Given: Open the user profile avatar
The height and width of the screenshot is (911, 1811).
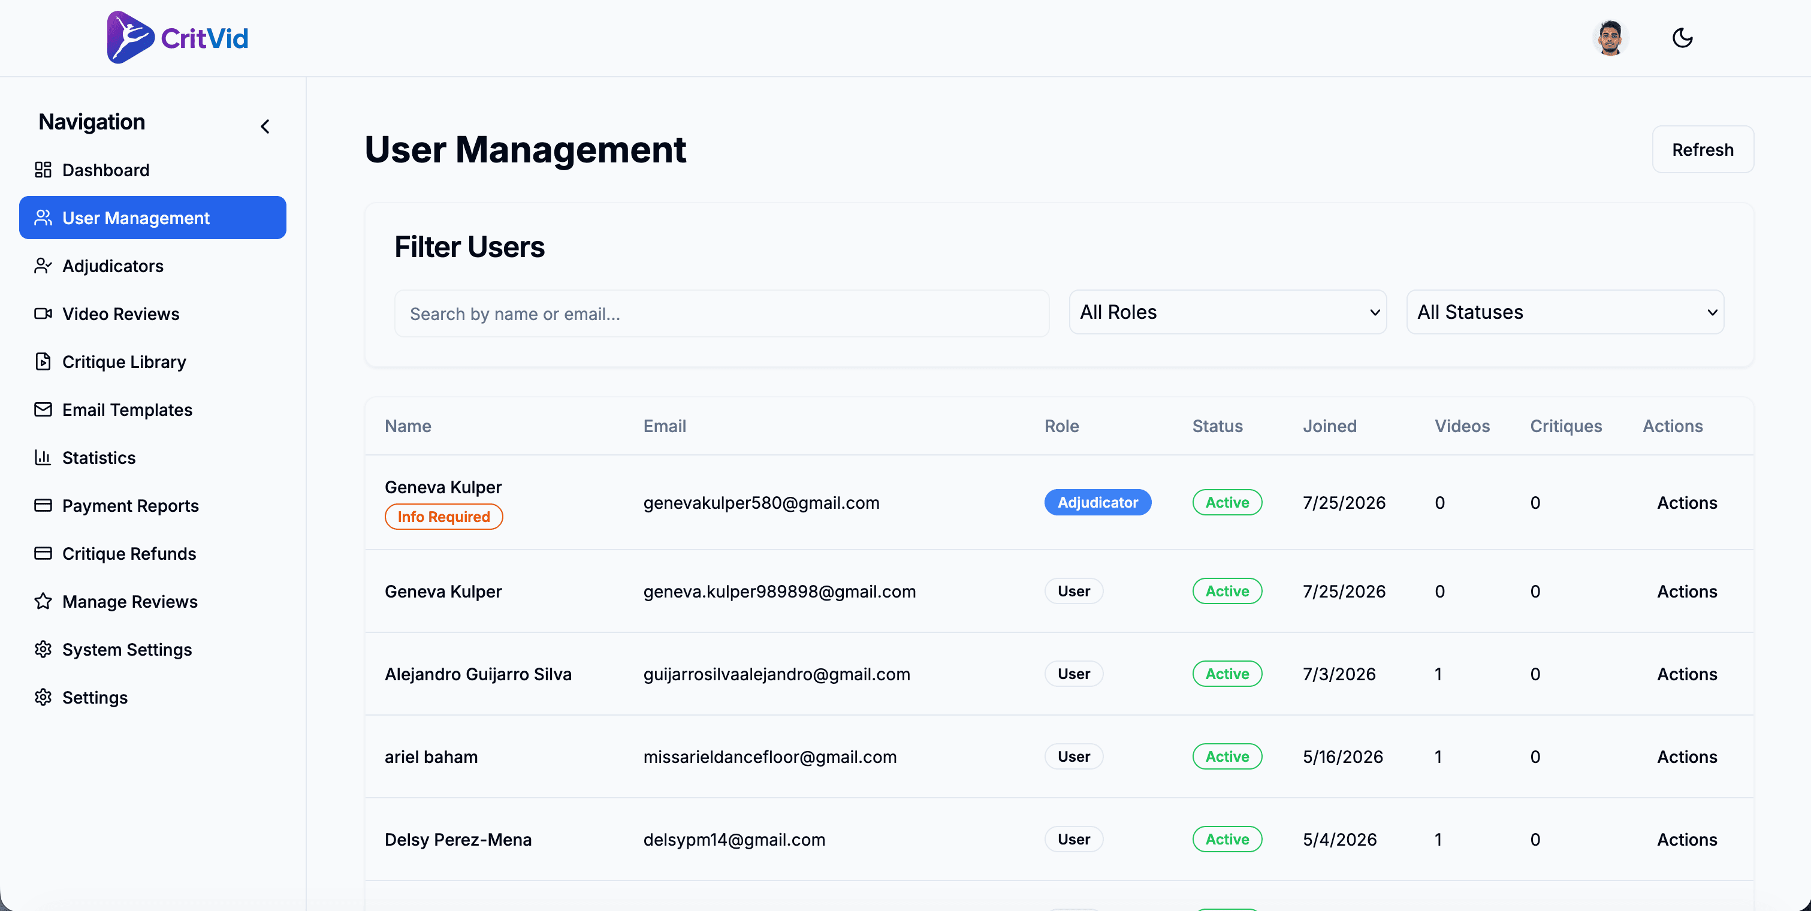Looking at the screenshot, I should 1610,38.
